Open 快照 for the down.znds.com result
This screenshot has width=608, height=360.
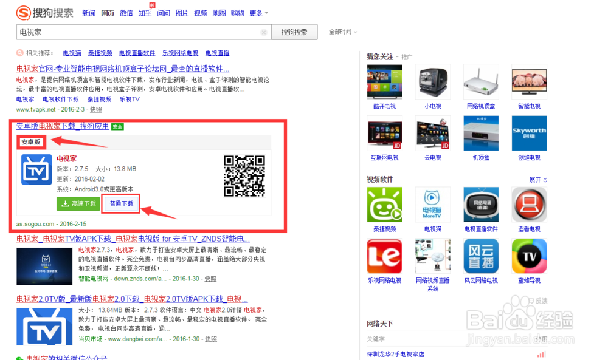pyautogui.click(x=210, y=279)
